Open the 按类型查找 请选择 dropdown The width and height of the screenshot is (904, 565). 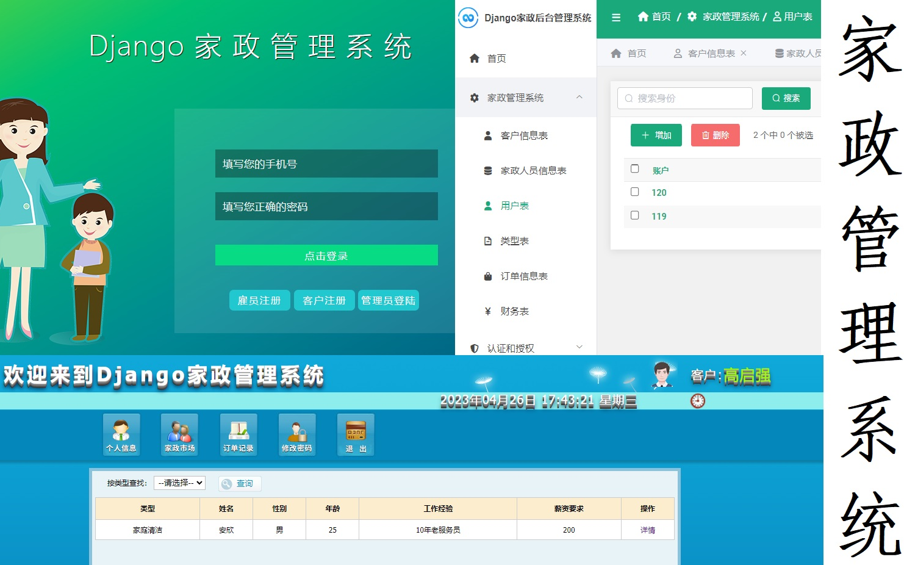pos(179,483)
